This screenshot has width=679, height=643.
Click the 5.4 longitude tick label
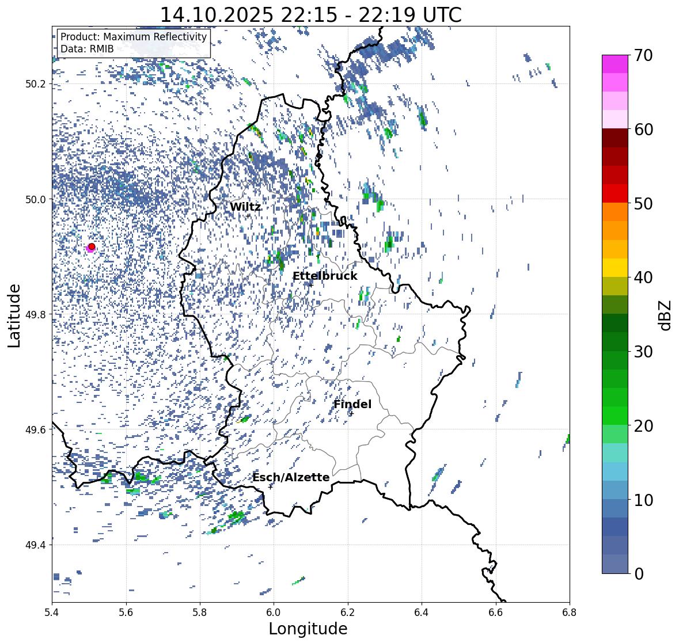pos(52,612)
